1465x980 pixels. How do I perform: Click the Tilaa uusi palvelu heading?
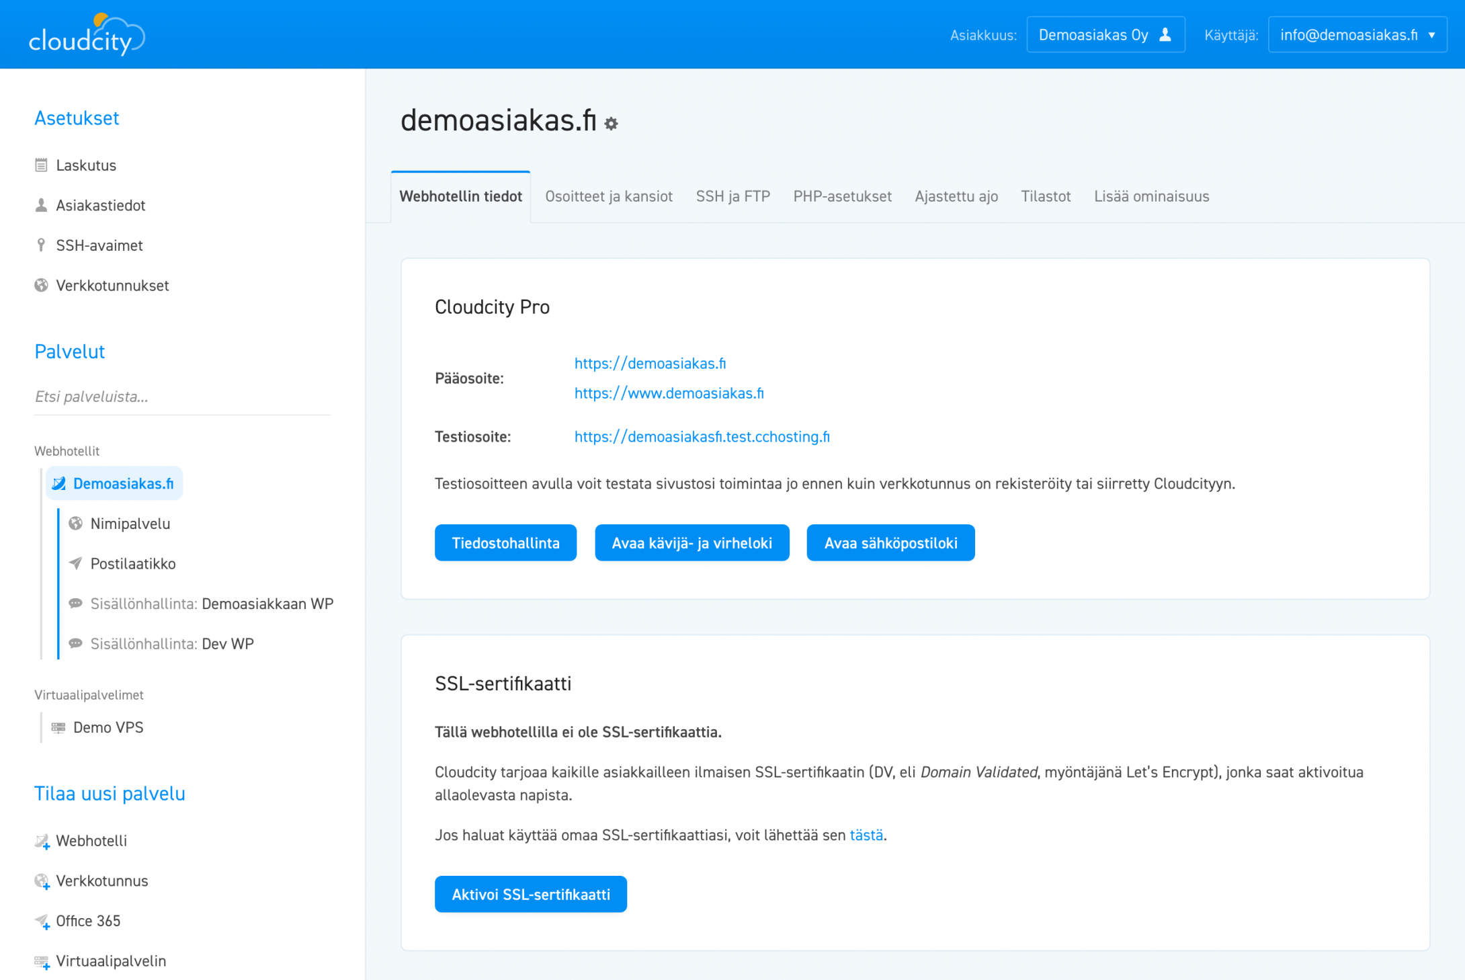110,794
